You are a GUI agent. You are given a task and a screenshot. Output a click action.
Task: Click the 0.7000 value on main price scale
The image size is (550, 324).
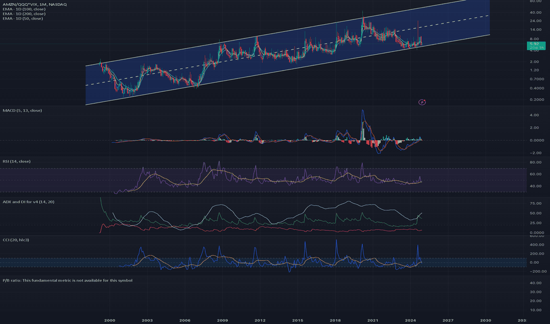point(536,79)
